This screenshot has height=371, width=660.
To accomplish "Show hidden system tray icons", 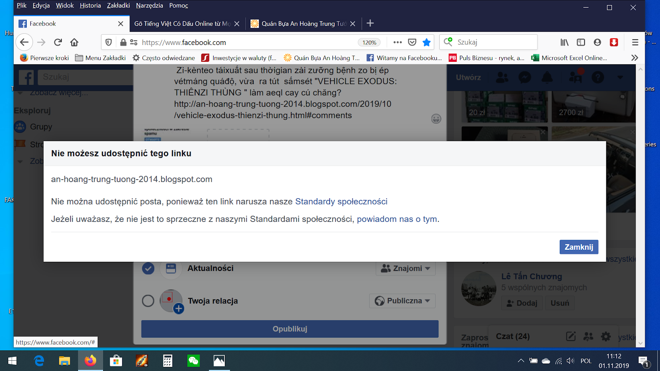I will point(521,361).
